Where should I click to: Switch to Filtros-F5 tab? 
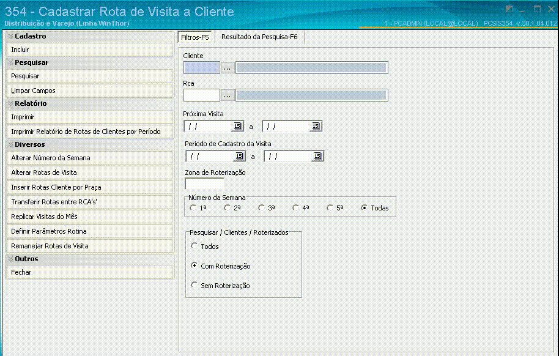pyautogui.click(x=195, y=37)
